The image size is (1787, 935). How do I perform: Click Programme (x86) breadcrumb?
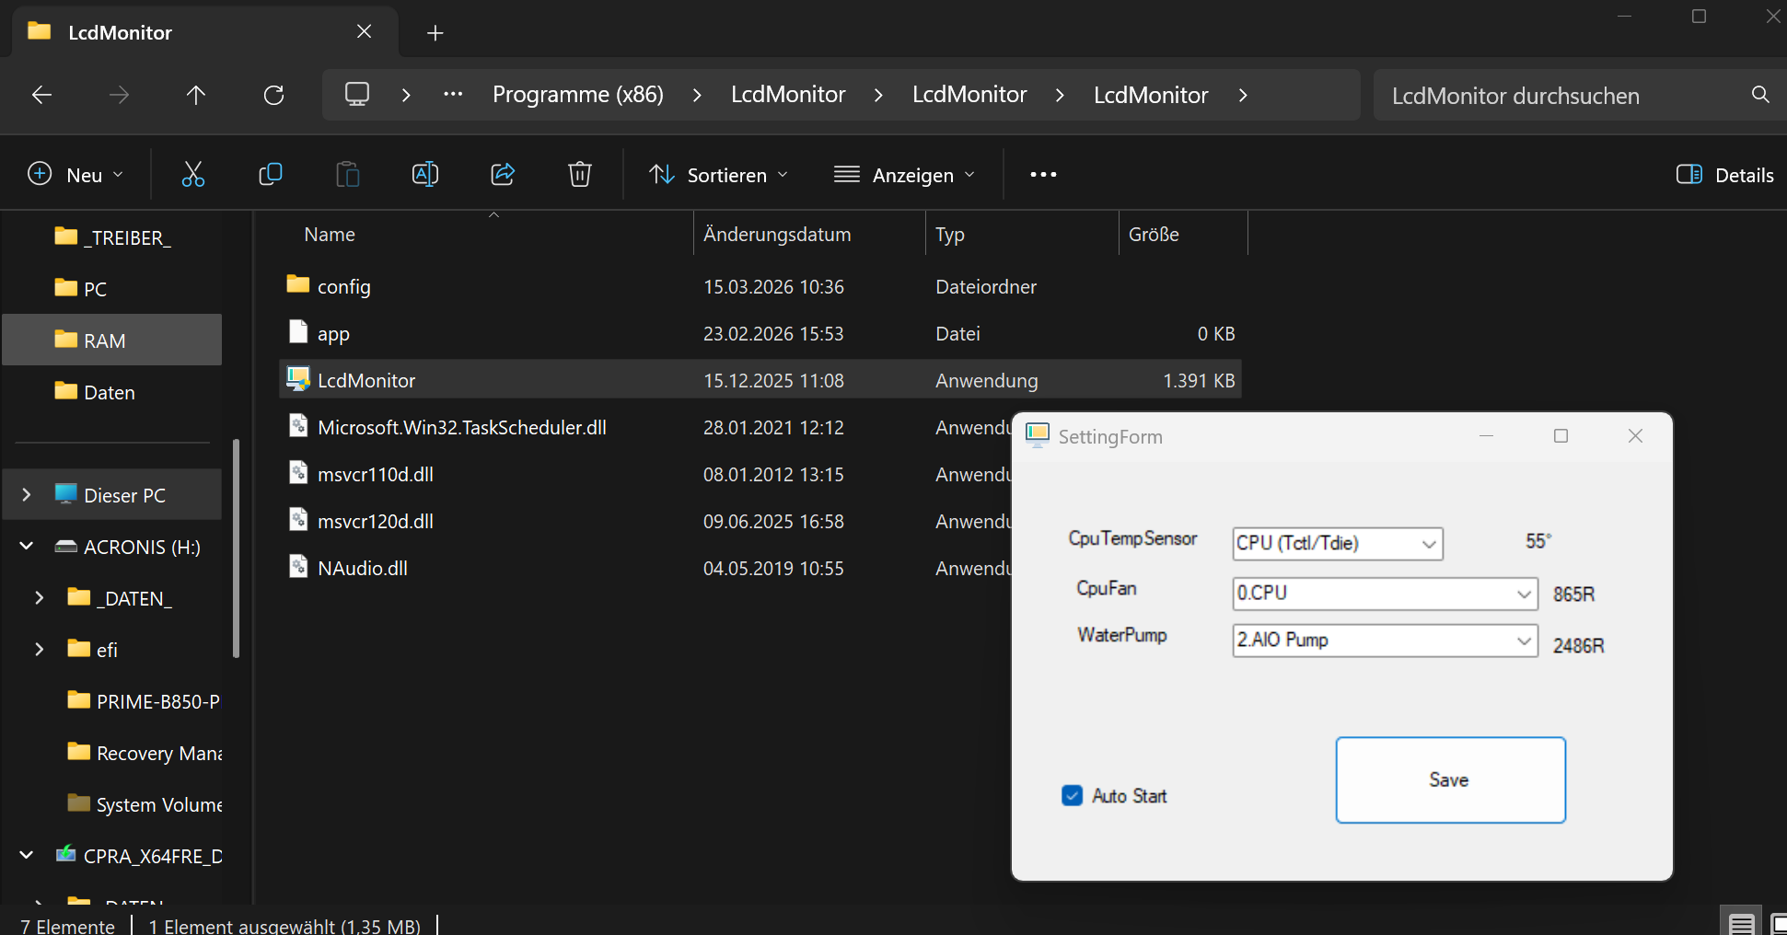tap(578, 95)
